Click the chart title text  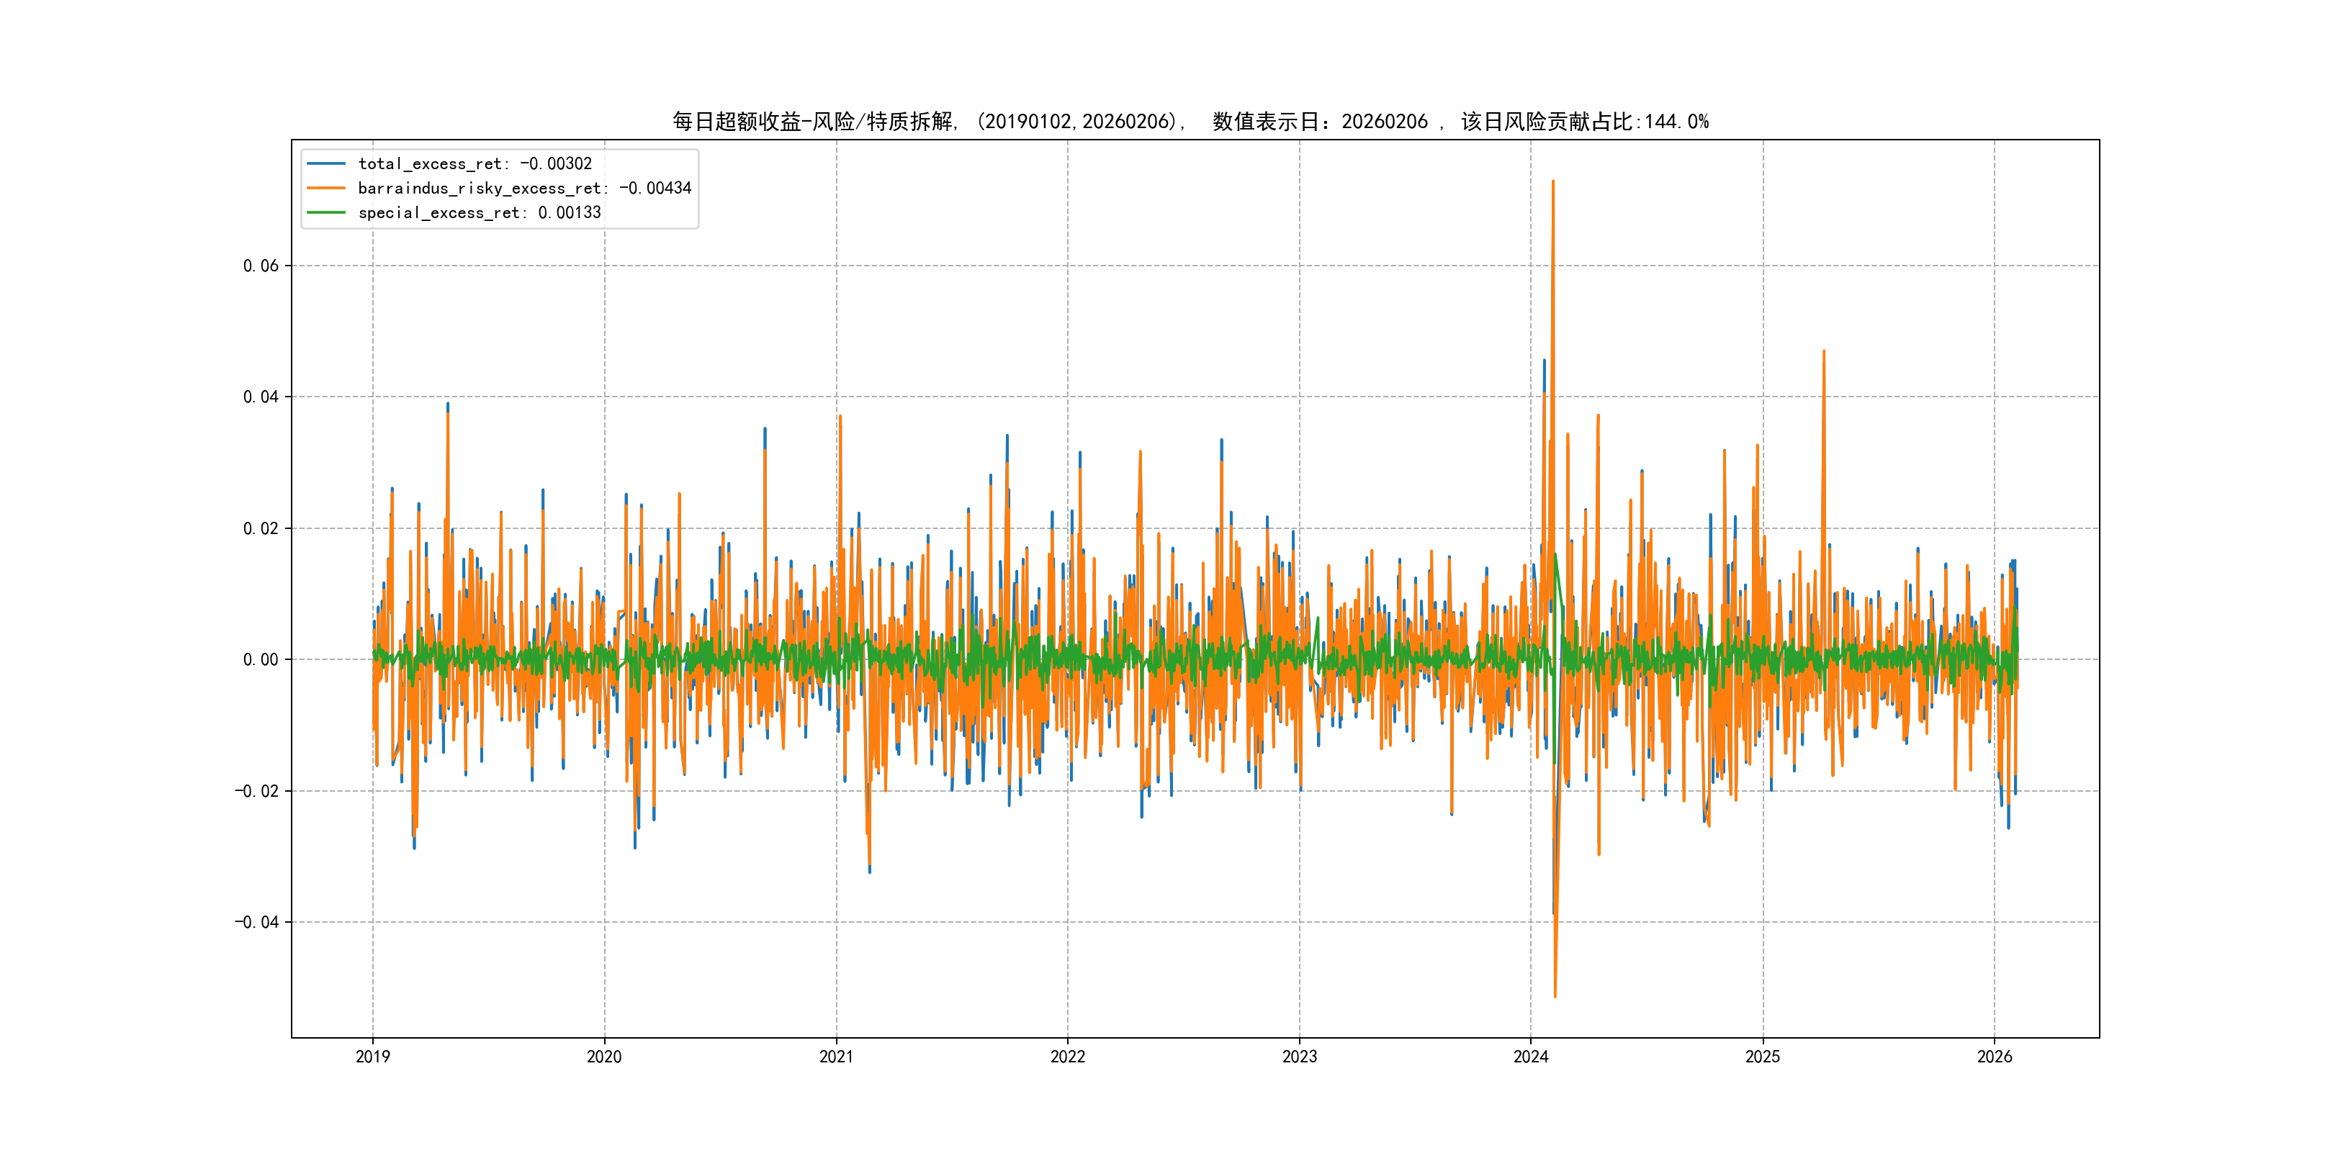(1190, 122)
